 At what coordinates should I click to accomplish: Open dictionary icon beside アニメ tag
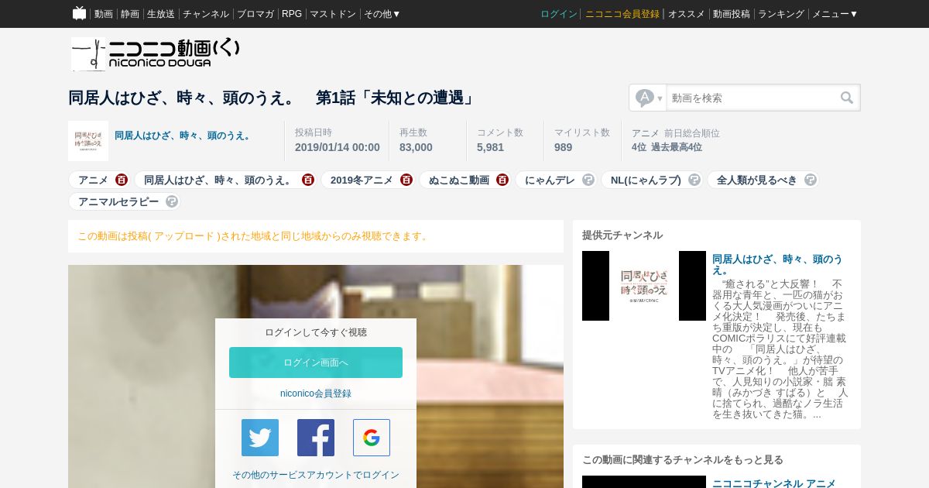click(122, 180)
